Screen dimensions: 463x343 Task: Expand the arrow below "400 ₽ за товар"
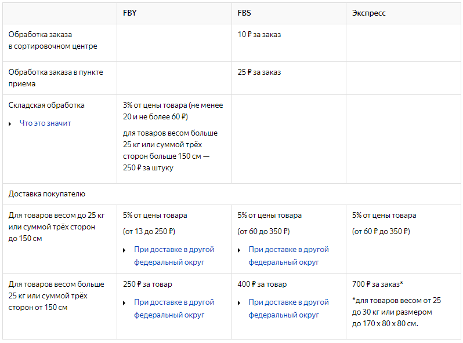pos(239,303)
